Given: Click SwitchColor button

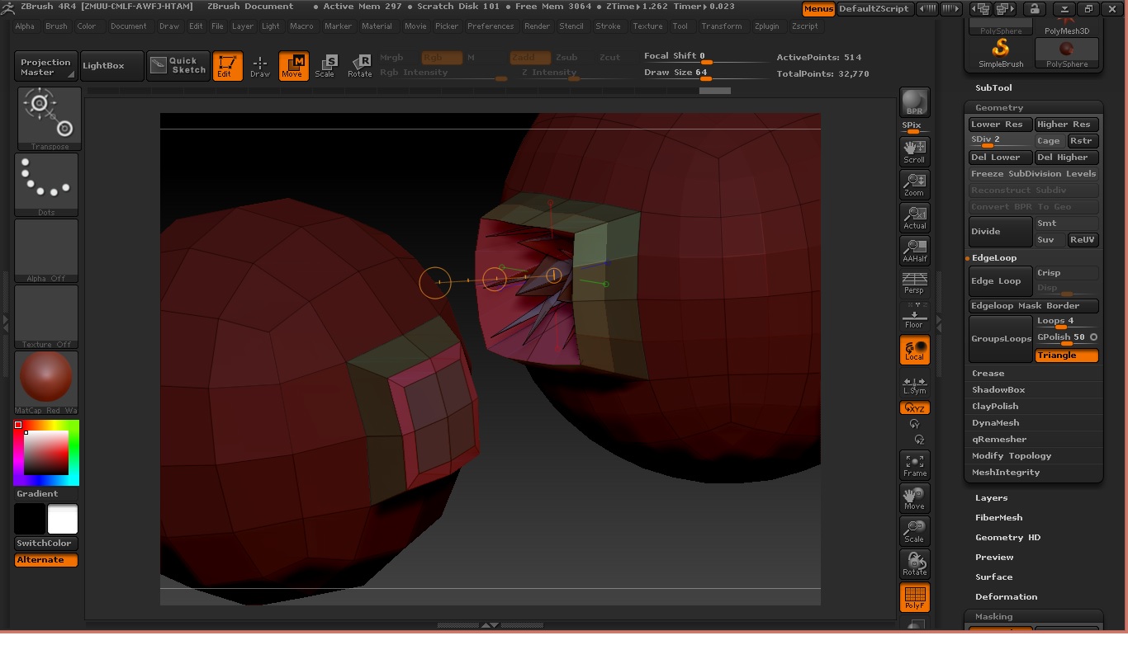Looking at the screenshot, I should point(46,544).
